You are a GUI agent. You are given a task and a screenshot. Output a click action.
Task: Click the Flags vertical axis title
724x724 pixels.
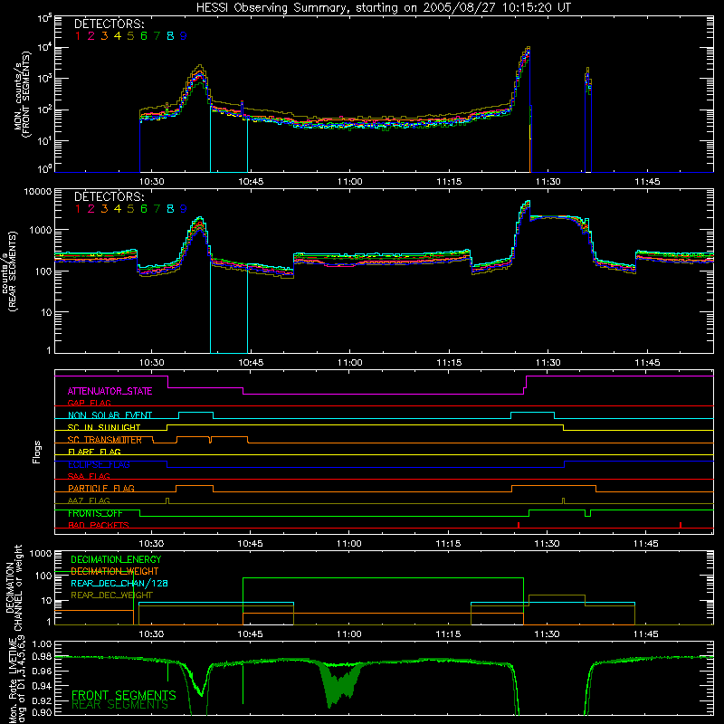37,452
